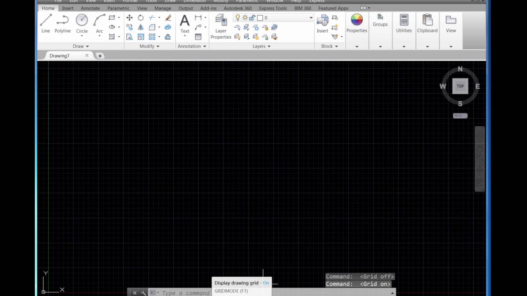Open the Arc options dropdown arrow
Viewport: 527px width, 296px height.
pyautogui.click(x=99, y=36)
